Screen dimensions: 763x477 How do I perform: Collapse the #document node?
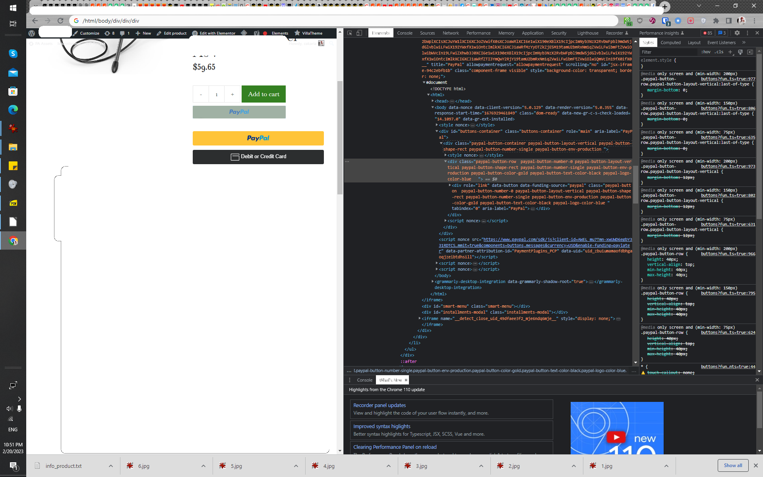[424, 82]
